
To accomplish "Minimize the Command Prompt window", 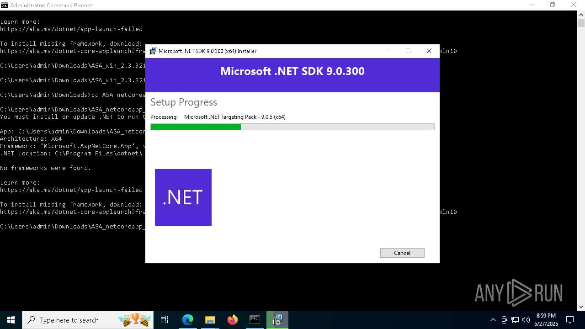I will (x=532, y=5).
